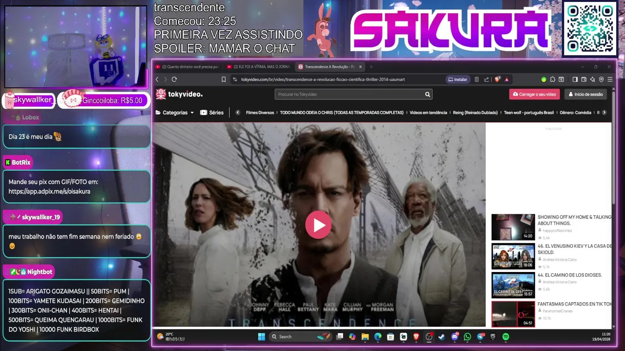This screenshot has height=351, width=625.
Task: Open the Extensions puzzle icon
Action: point(552,79)
